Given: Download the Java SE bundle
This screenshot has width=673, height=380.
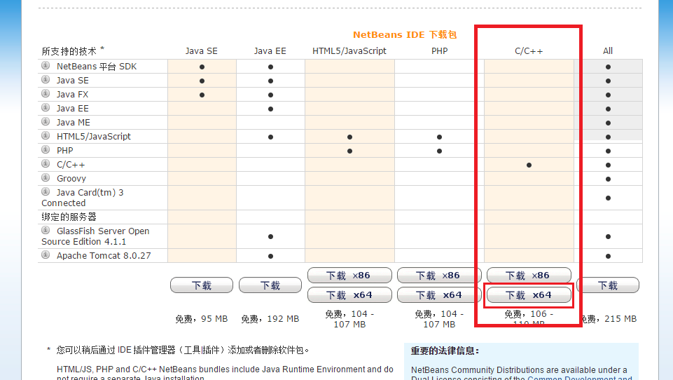Looking at the screenshot, I should coord(202,285).
